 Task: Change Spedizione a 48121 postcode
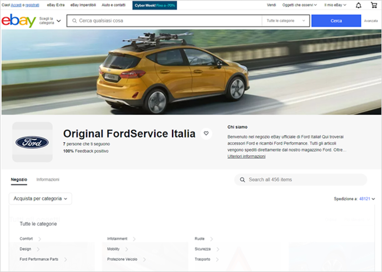click(367, 199)
